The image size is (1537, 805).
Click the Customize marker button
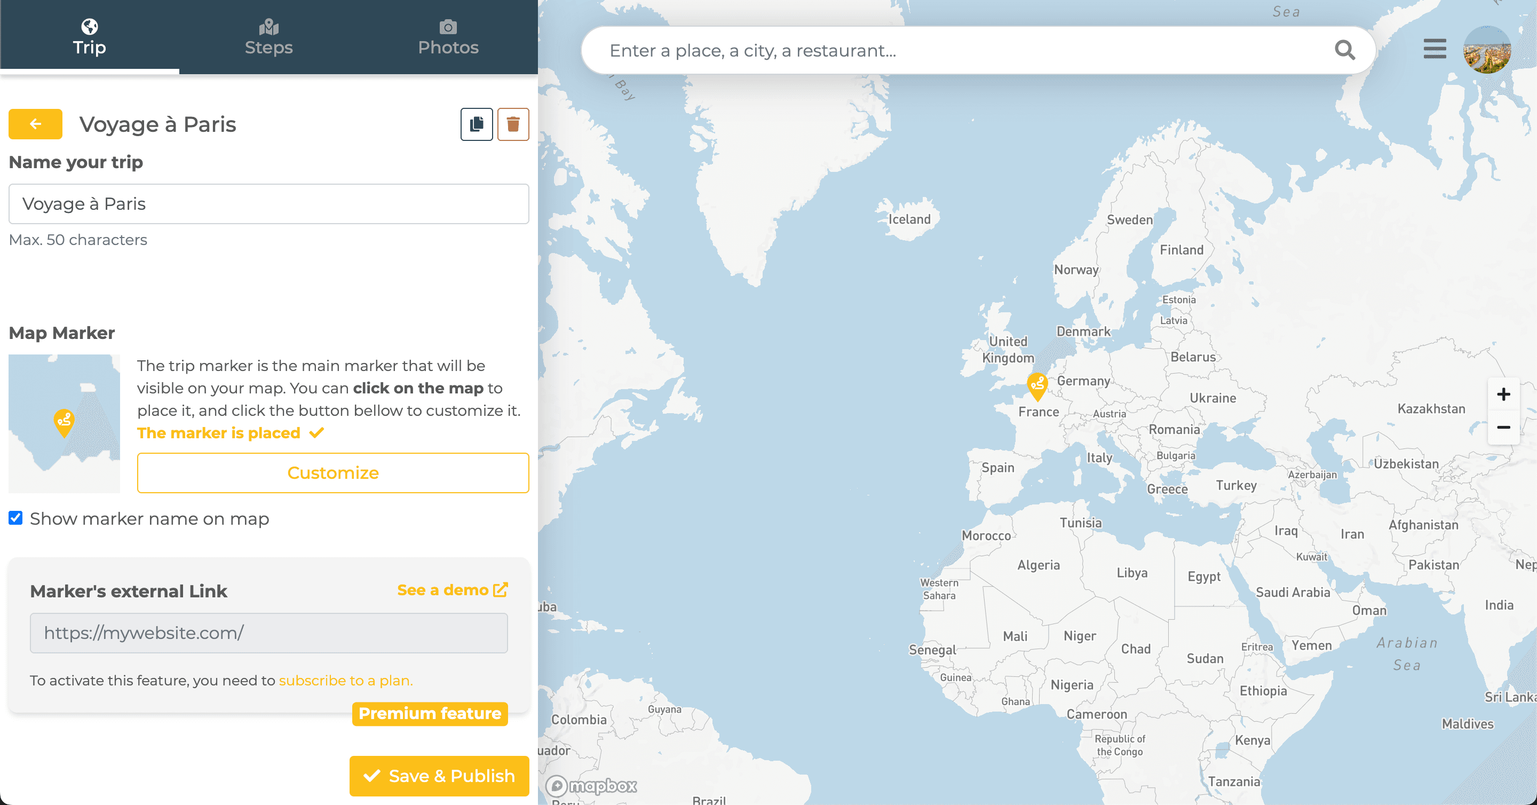point(332,472)
